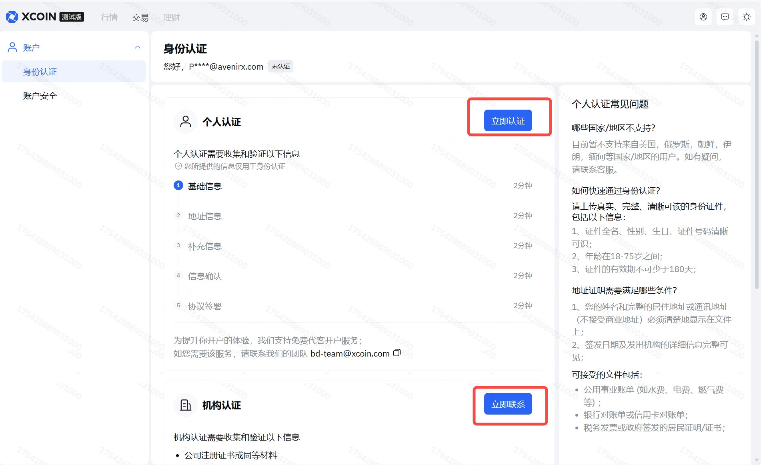The height and width of the screenshot is (465, 761).
Task: Click the personal verification person icon
Action: [185, 122]
